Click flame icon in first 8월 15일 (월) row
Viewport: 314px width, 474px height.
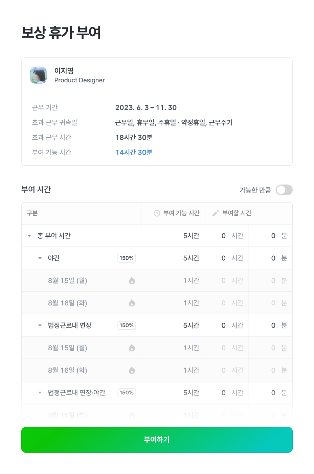(x=132, y=280)
